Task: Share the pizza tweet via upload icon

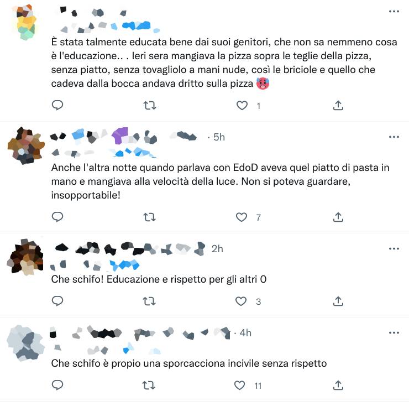Action: (338, 105)
